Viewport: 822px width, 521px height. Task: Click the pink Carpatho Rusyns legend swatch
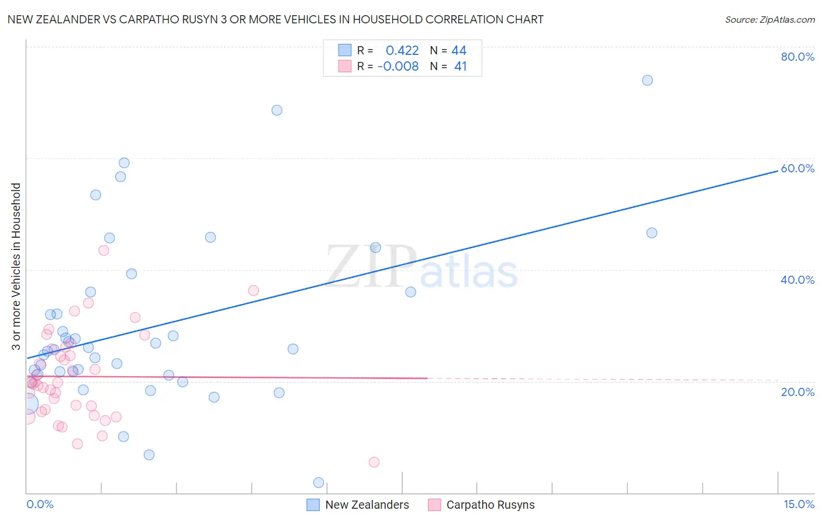434,505
